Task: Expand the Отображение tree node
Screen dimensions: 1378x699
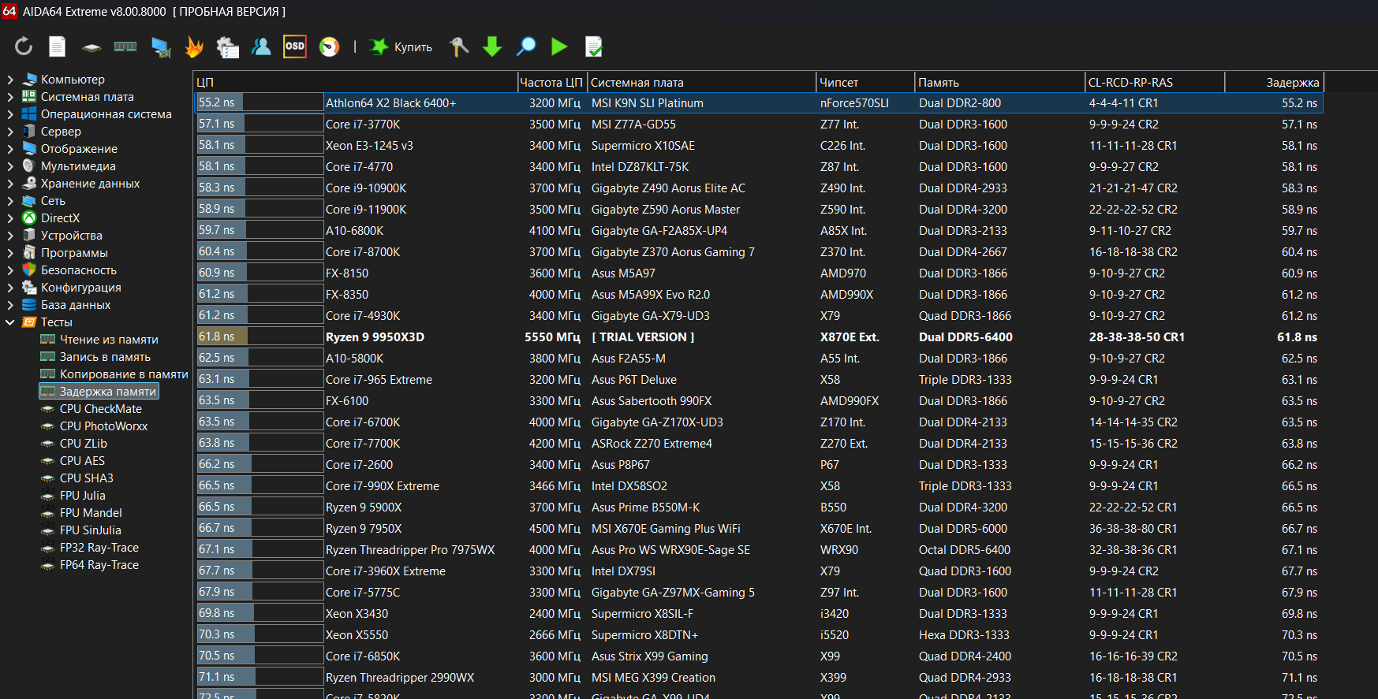Action: [x=10, y=149]
